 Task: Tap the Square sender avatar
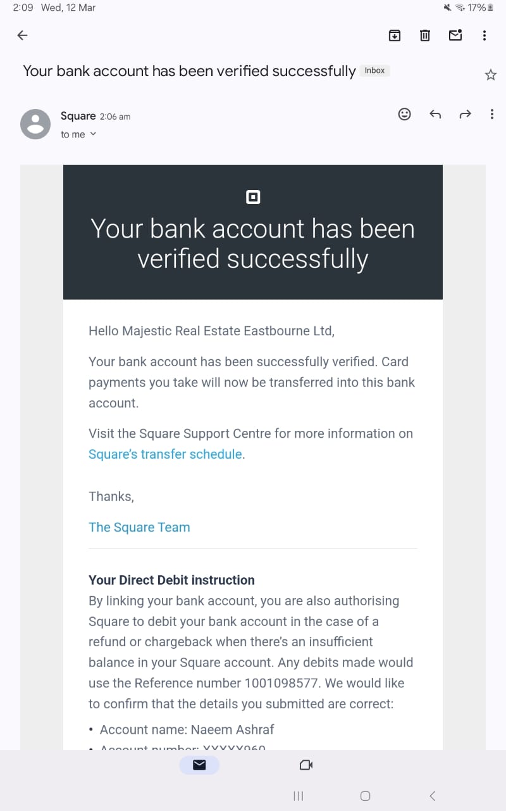pos(35,124)
